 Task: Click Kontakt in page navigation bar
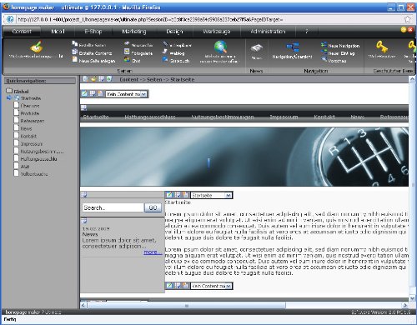[x=324, y=117]
